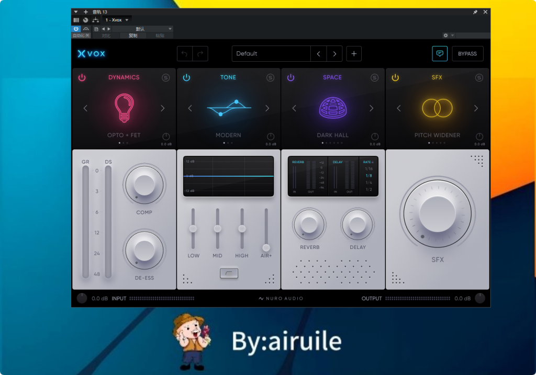Image resolution: width=536 pixels, height=375 pixels.
Task: Click the BYPASS button
Action: click(467, 54)
